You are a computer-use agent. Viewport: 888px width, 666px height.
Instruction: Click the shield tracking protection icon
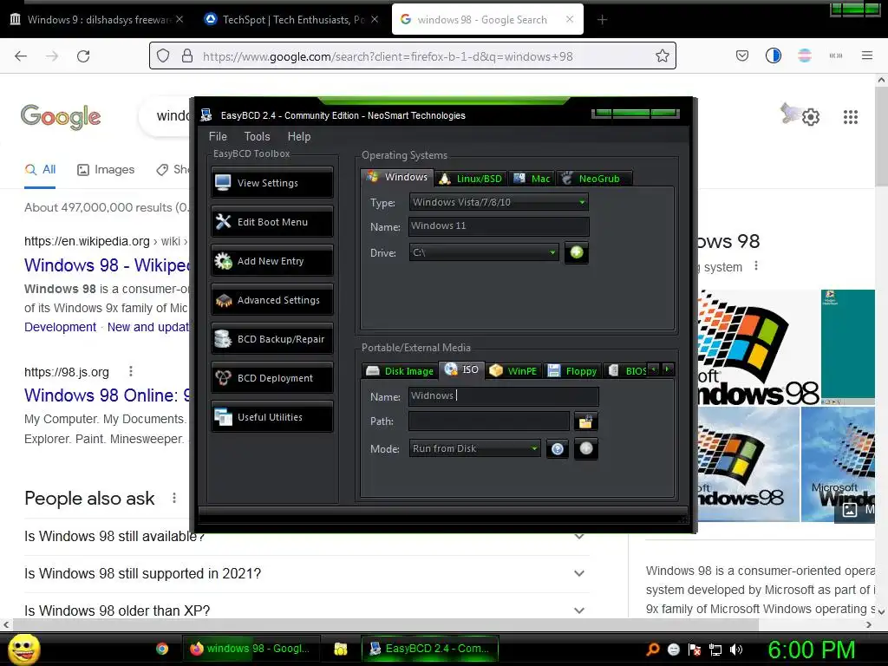[163, 56]
